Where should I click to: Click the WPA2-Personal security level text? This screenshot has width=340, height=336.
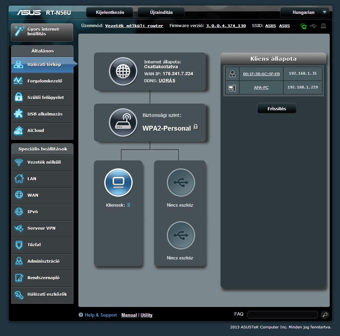click(167, 128)
